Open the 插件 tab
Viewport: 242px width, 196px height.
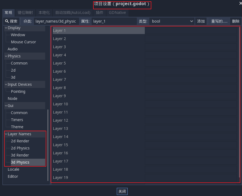[x=100, y=13]
